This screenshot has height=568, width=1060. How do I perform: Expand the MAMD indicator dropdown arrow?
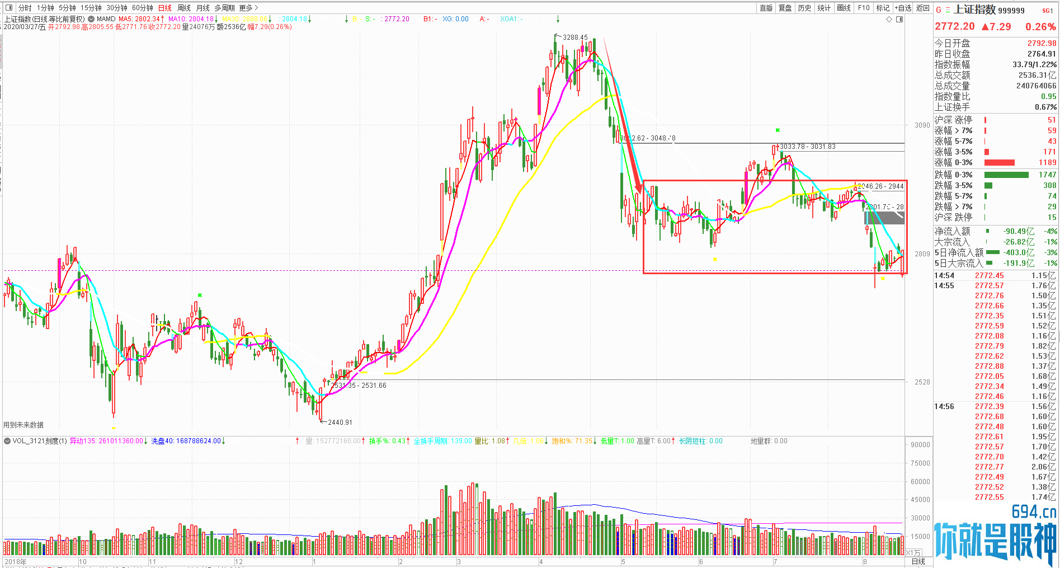91,19
